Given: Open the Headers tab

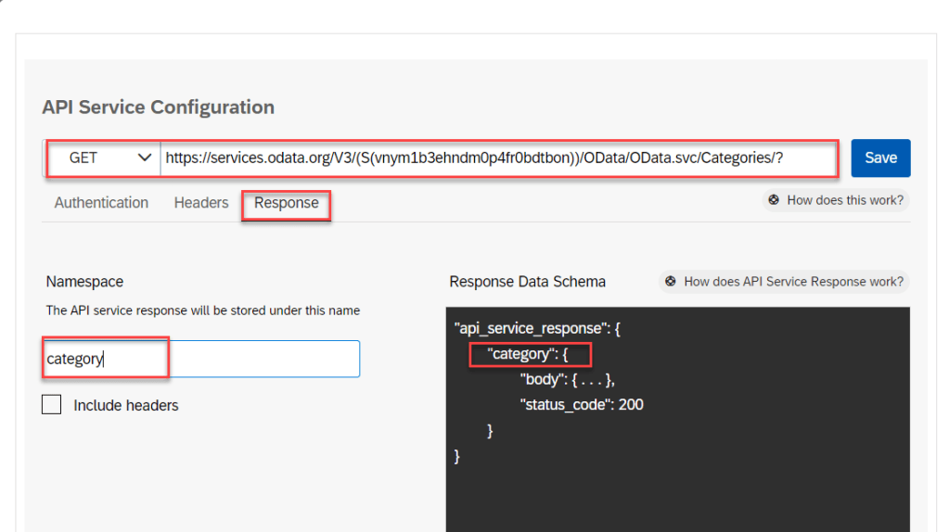Looking at the screenshot, I should (200, 203).
